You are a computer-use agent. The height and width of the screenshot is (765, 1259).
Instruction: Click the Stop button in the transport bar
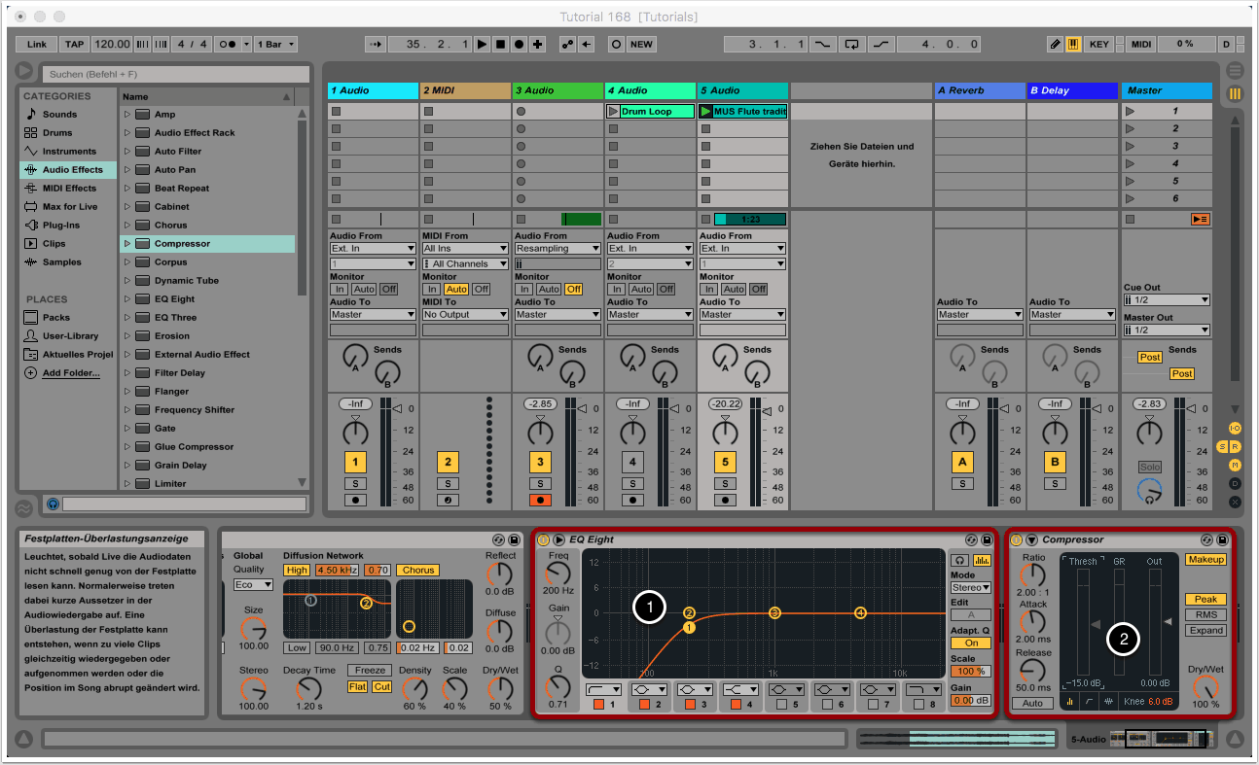[x=501, y=45]
